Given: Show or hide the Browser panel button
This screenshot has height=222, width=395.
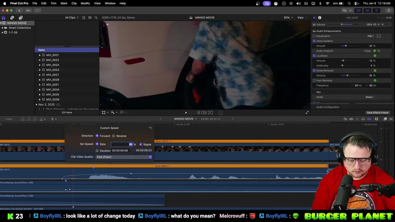Looking at the screenshot, I should 358,10.
